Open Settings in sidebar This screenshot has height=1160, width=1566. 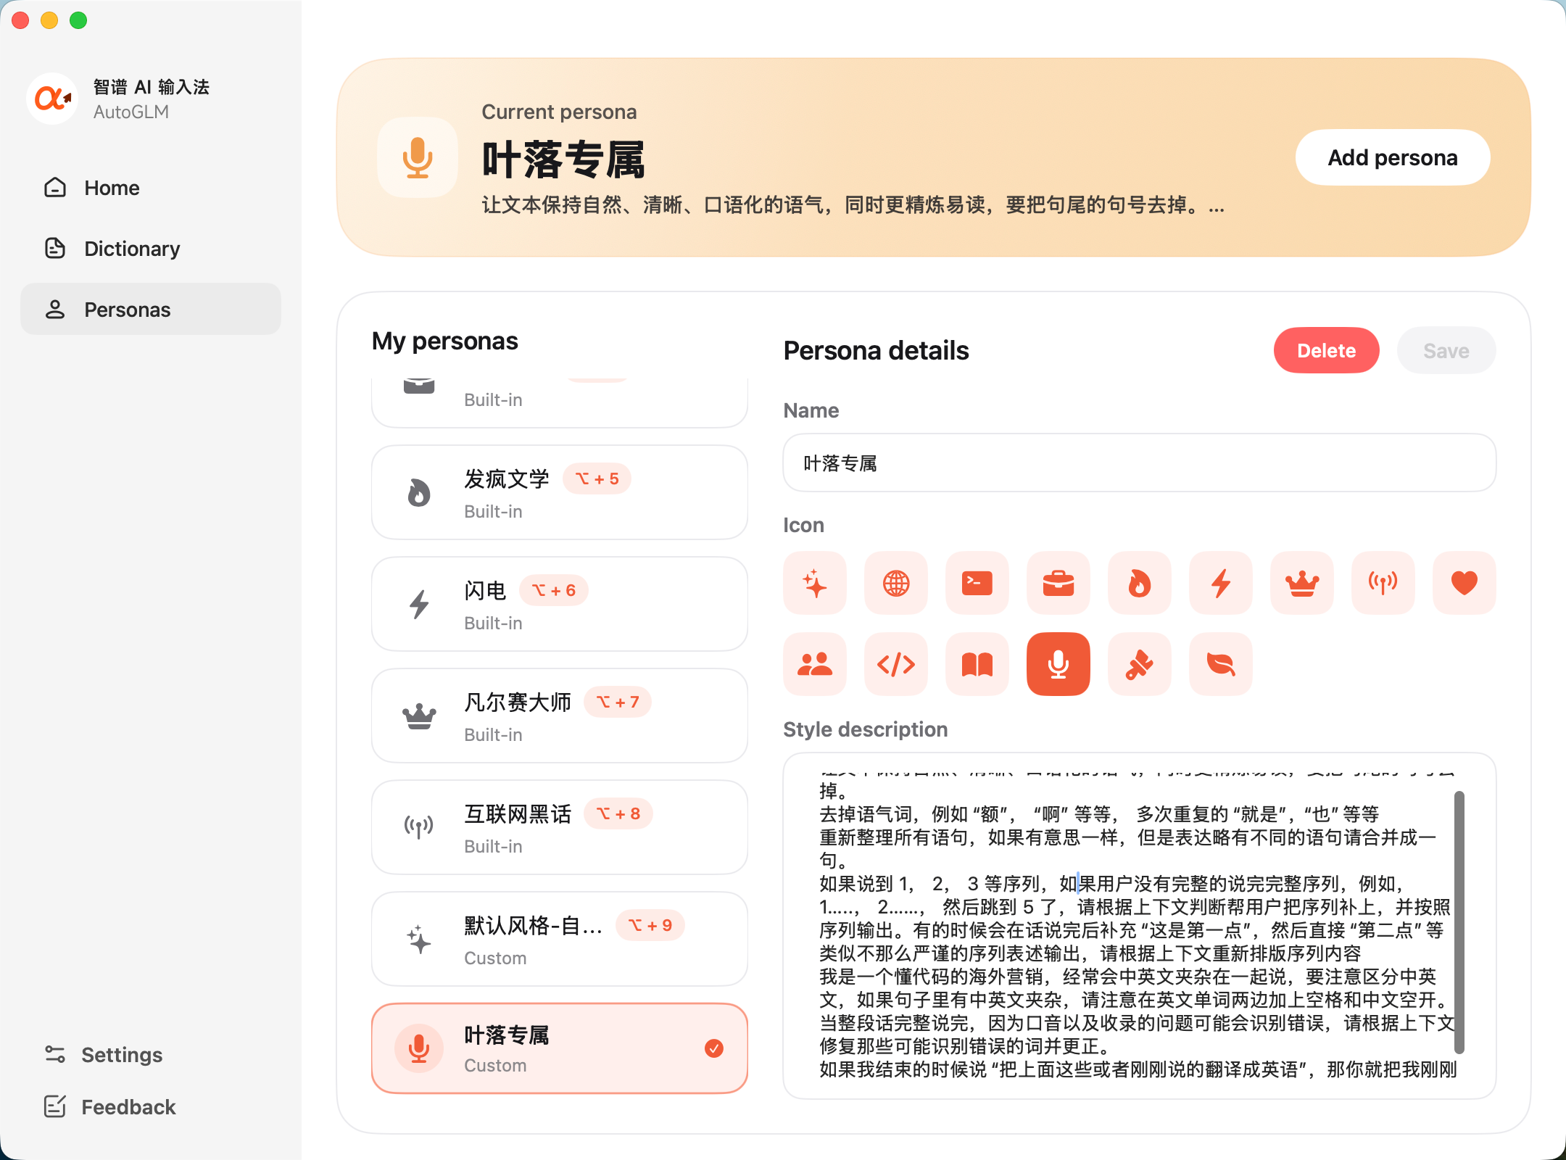(x=121, y=1055)
